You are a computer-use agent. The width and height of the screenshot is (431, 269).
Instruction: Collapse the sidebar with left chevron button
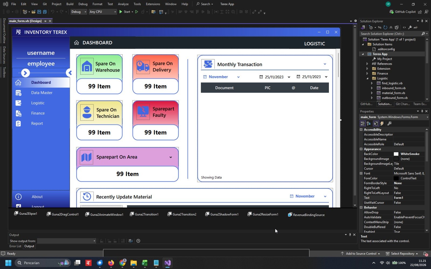pos(70,73)
